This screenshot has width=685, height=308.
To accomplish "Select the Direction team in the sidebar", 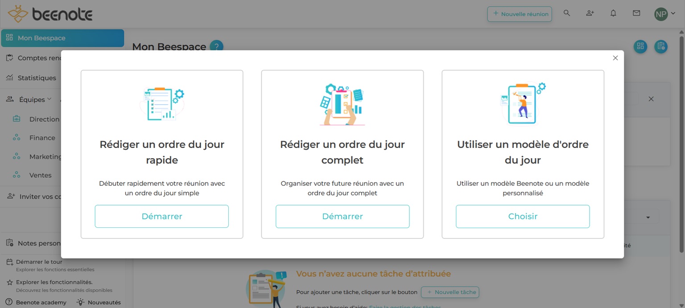I will click(x=45, y=119).
